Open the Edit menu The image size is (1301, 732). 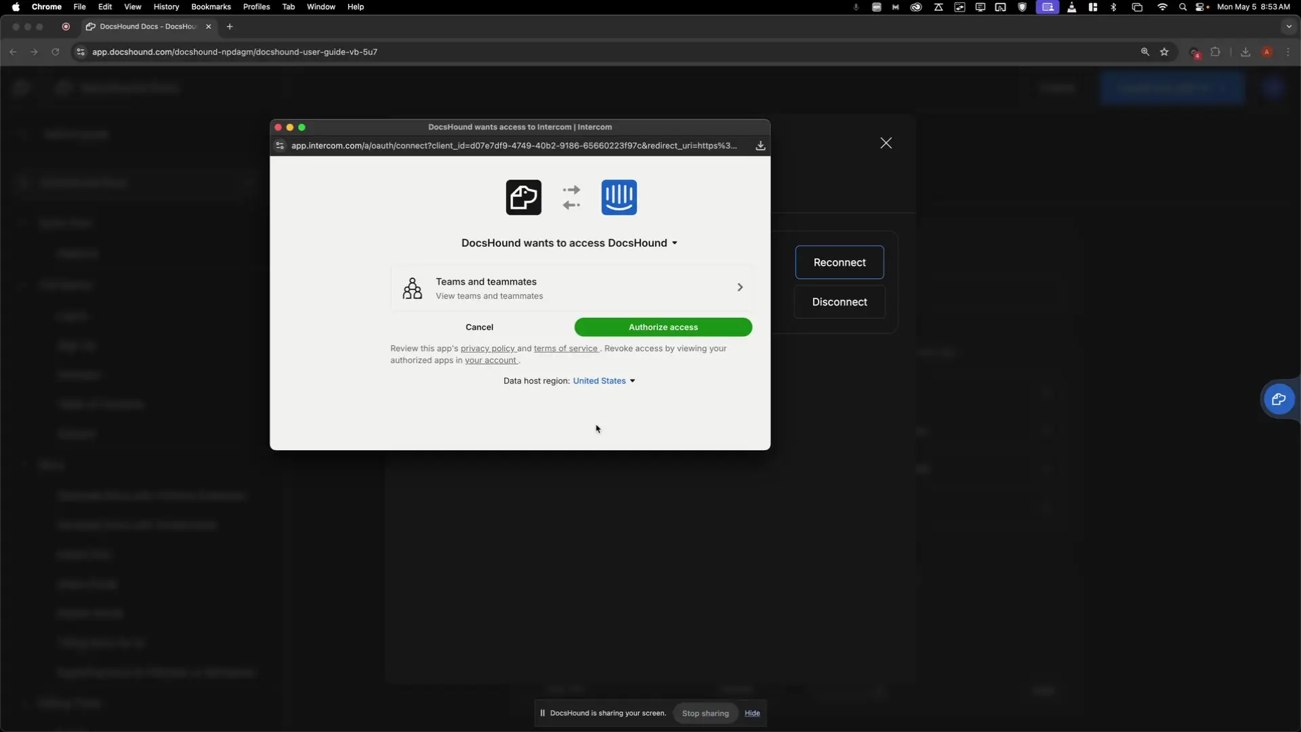point(105,7)
